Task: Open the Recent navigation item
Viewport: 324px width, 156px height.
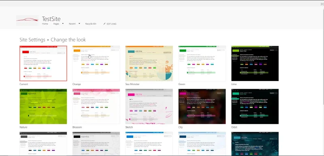Action: (72, 24)
